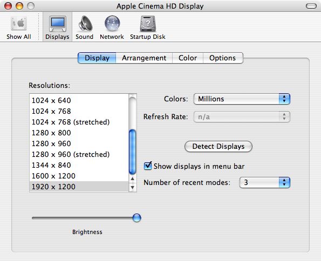
Task: Switch to the Color tab
Action: click(188, 58)
